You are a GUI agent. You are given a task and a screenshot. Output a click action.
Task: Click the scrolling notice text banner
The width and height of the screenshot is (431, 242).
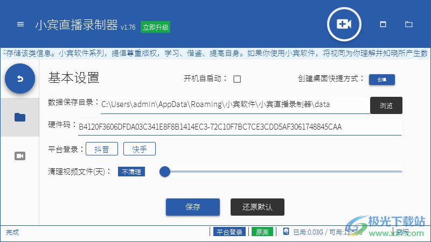tap(215, 53)
